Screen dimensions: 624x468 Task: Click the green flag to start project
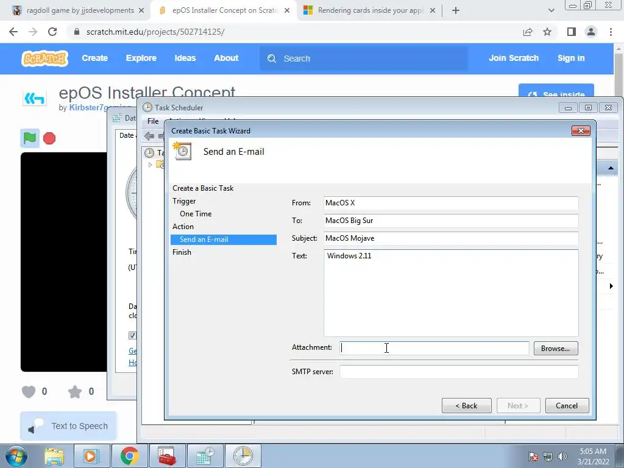point(30,138)
